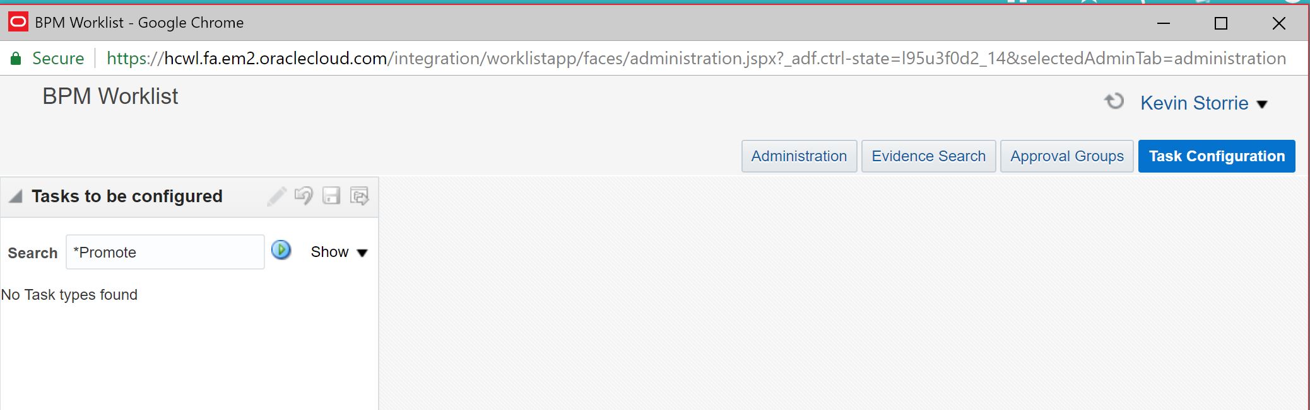Click the Secure label in the address bar
The image size is (1310, 410).
coord(57,58)
